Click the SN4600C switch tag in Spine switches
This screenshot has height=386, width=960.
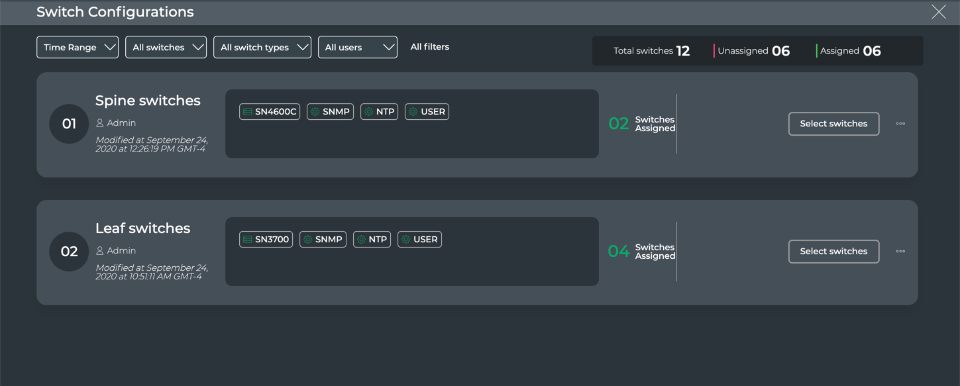coord(270,112)
